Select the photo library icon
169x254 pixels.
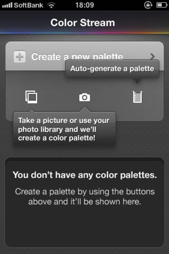click(32, 97)
